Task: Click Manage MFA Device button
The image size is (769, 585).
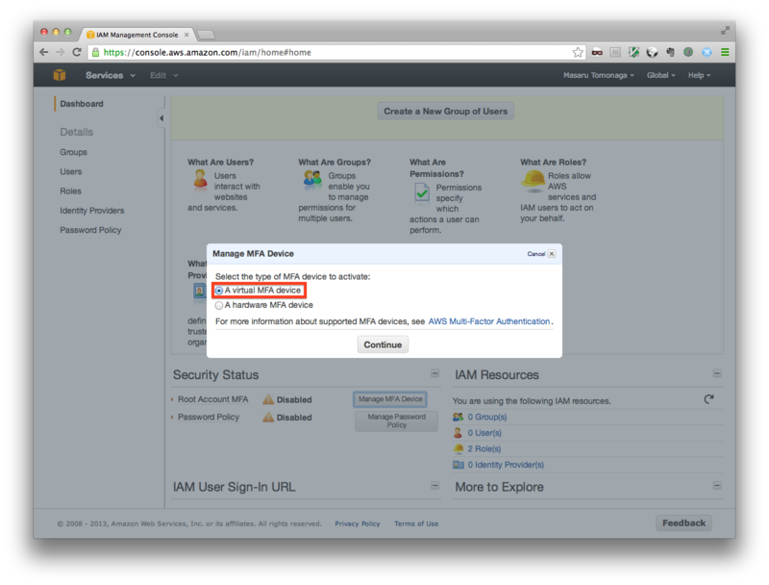Action: tap(390, 399)
